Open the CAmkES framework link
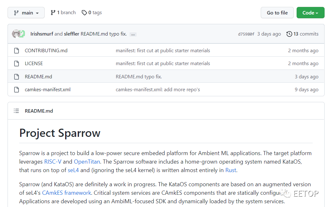This screenshot has height=207, width=329. point(66,193)
